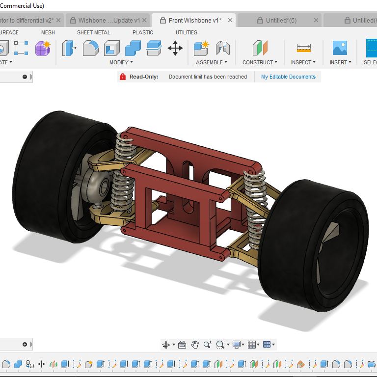Image resolution: width=377 pixels, height=377 pixels.
Task: Click the Split Body tool icon
Action: [154, 48]
